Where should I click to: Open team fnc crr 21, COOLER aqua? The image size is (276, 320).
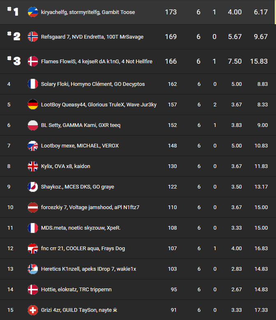tap(83, 249)
